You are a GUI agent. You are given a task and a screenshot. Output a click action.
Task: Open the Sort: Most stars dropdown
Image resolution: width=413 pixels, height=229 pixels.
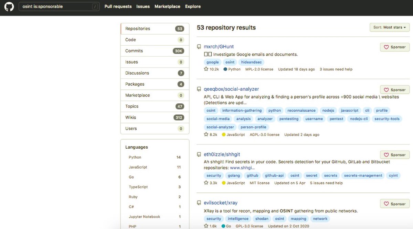389,27
